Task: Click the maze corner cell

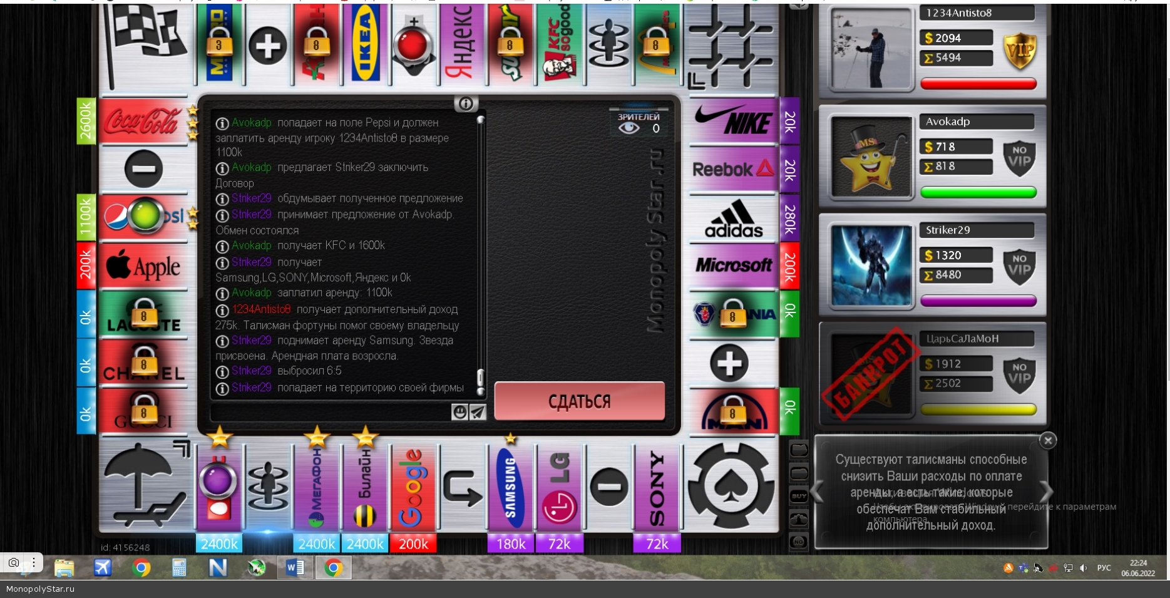Action: tap(731, 45)
